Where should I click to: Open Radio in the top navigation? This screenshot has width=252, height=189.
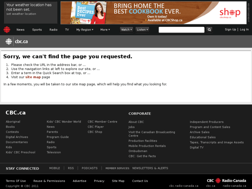(x=53, y=30)
